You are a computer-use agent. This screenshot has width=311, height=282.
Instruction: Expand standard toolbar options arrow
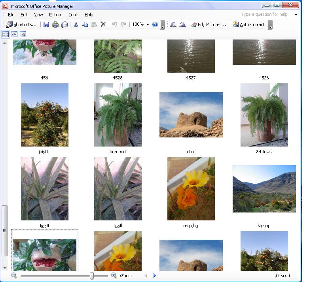pos(163,25)
